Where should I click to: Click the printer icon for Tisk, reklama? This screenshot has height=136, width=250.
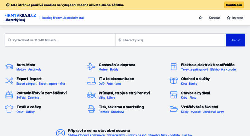coord(91,109)
